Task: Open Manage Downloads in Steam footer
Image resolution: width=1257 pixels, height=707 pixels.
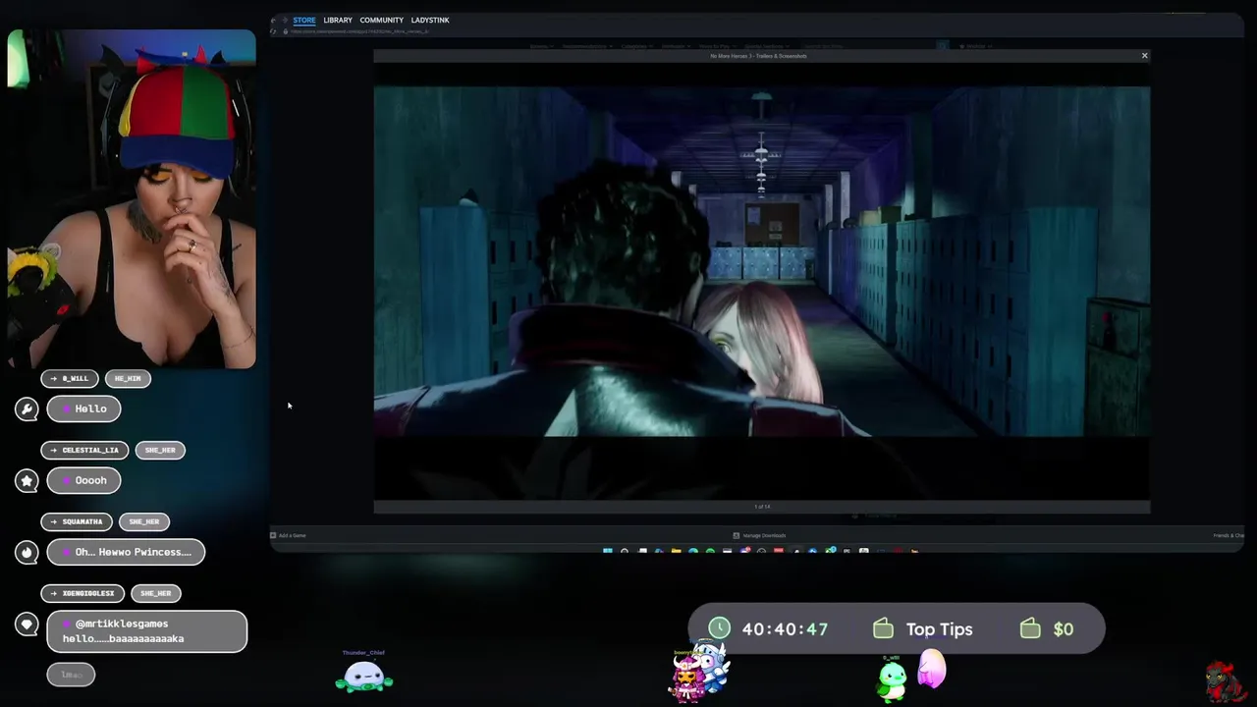Action: click(760, 535)
